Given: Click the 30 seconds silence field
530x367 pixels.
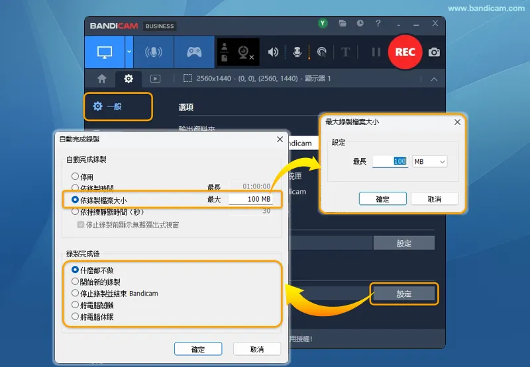Looking at the screenshot, I should pos(250,211).
